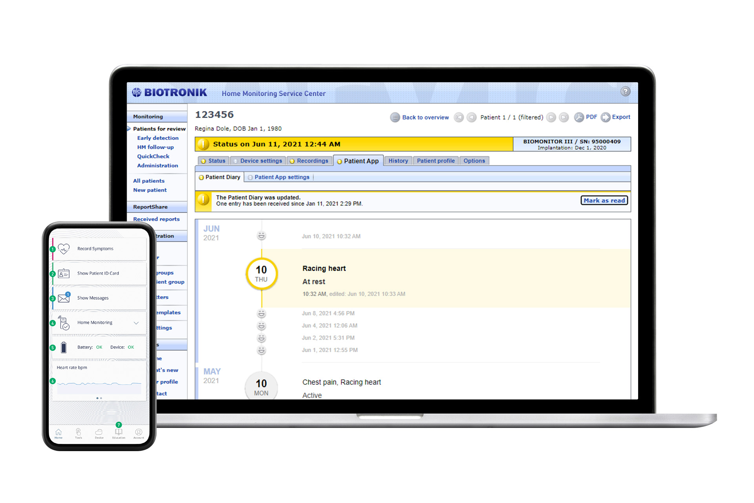Select the Home icon on phone navigation
This screenshot has width=754, height=503.
[58, 433]
